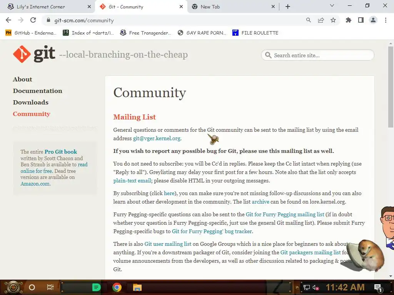The height and width of the screenshot is (295, 394).
Task: Open the steampunk Start button
Action: coord(13,287)
